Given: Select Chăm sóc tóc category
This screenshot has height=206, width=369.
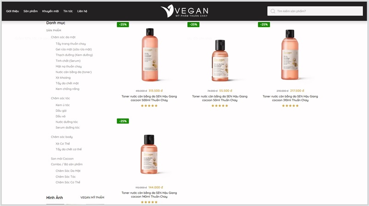Looking at the screenshot, I should (60, 98).
